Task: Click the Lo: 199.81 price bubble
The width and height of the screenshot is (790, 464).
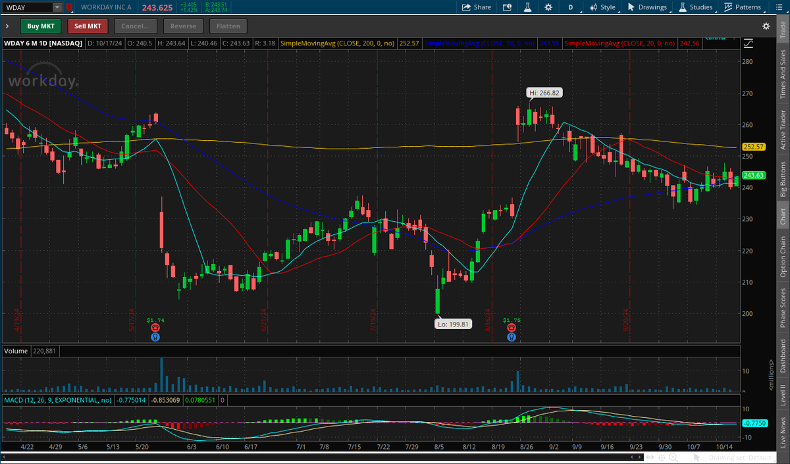Action: pos(454,324)
